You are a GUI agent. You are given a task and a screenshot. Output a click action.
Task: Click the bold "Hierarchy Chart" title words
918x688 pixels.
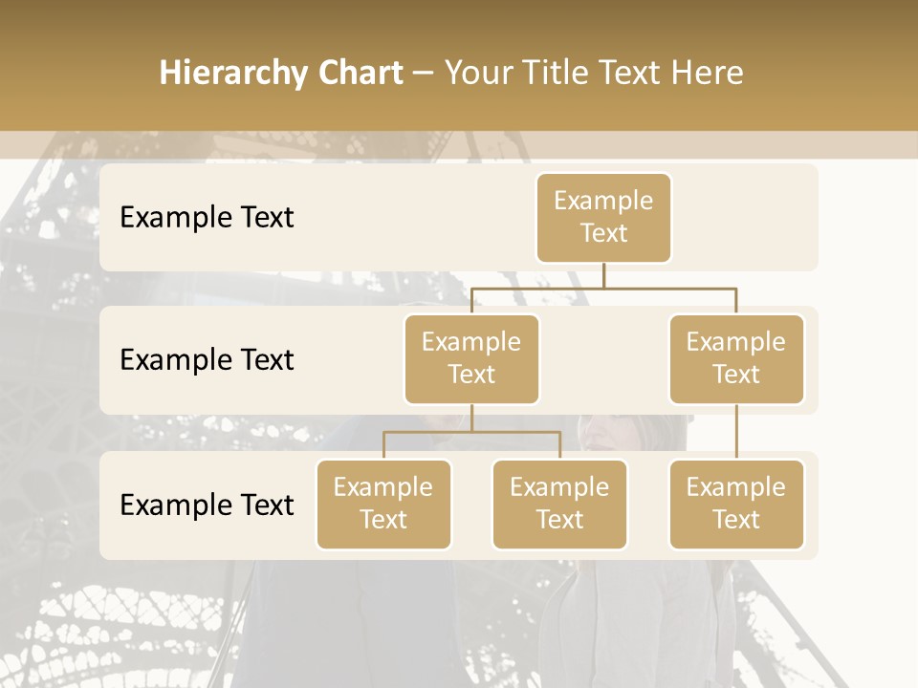click(281, 73)
